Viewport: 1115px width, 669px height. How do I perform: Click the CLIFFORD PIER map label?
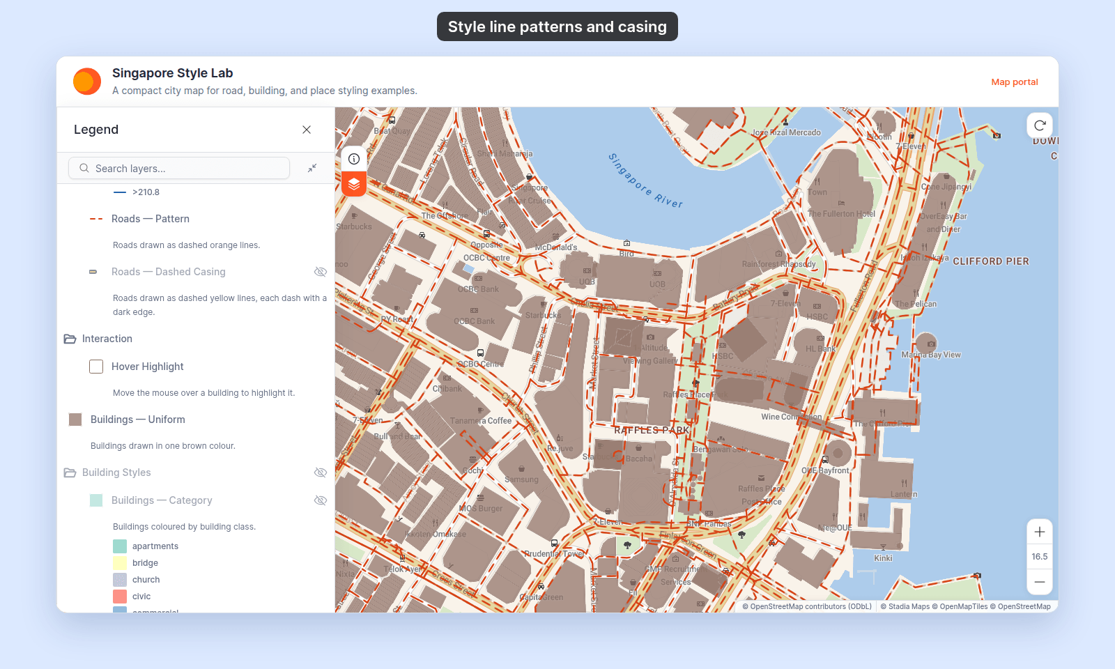(991, 261)
